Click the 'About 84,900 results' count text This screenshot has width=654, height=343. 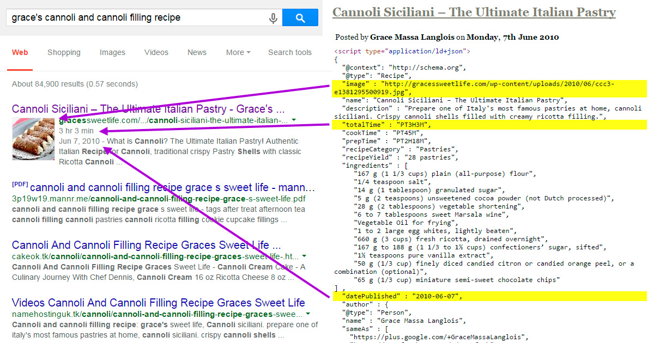point(75,84)
